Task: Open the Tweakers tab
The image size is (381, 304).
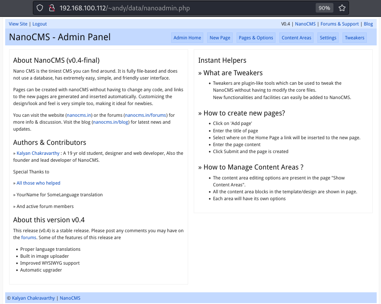Action: (355, 38)
